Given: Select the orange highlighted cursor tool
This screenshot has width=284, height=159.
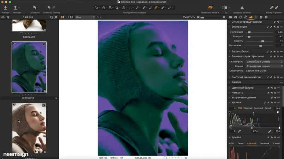Looking at the screenshot, I should click(156, 8).
